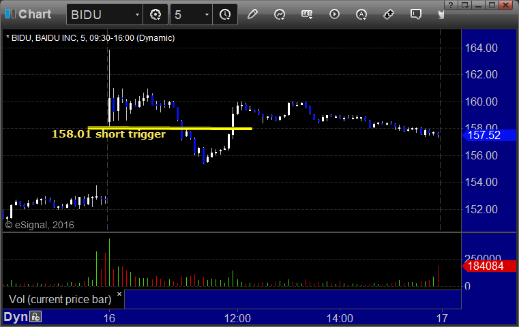Click the 14:00 time axis label
Image resolution: width=519 pixels, height=327 pixels.
[x=340, y=318]
